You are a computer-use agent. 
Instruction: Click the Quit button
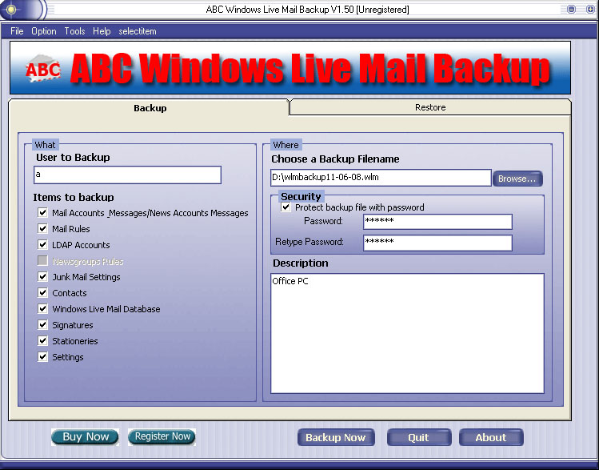pos(419,437)
